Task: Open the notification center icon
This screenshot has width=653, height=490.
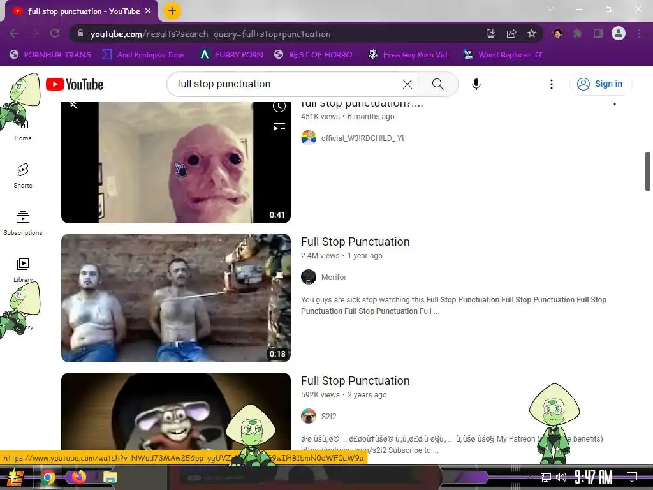Action: [632, 477]
